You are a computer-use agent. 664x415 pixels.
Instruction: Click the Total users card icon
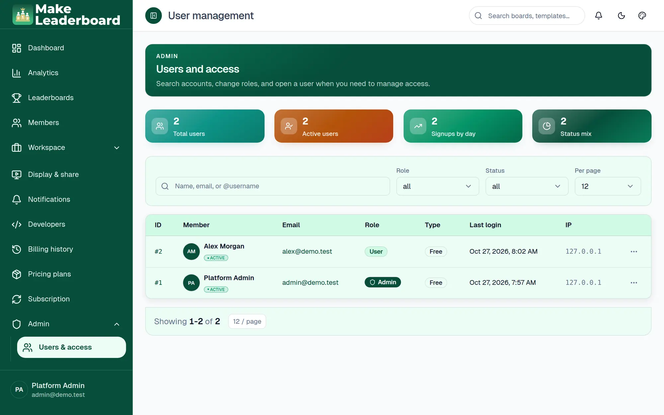[160, 126]
